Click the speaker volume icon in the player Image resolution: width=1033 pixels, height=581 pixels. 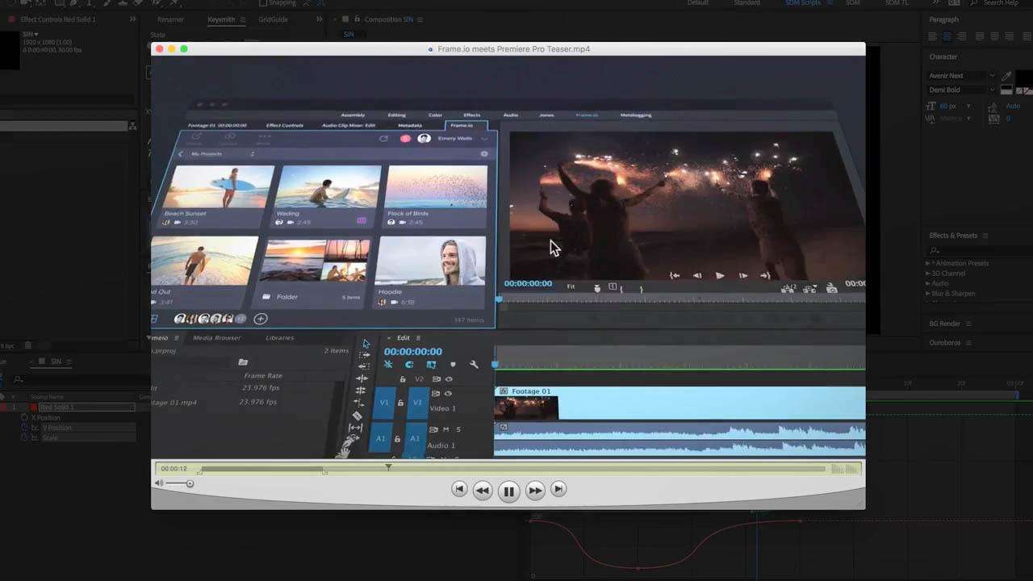click(159, 483)
